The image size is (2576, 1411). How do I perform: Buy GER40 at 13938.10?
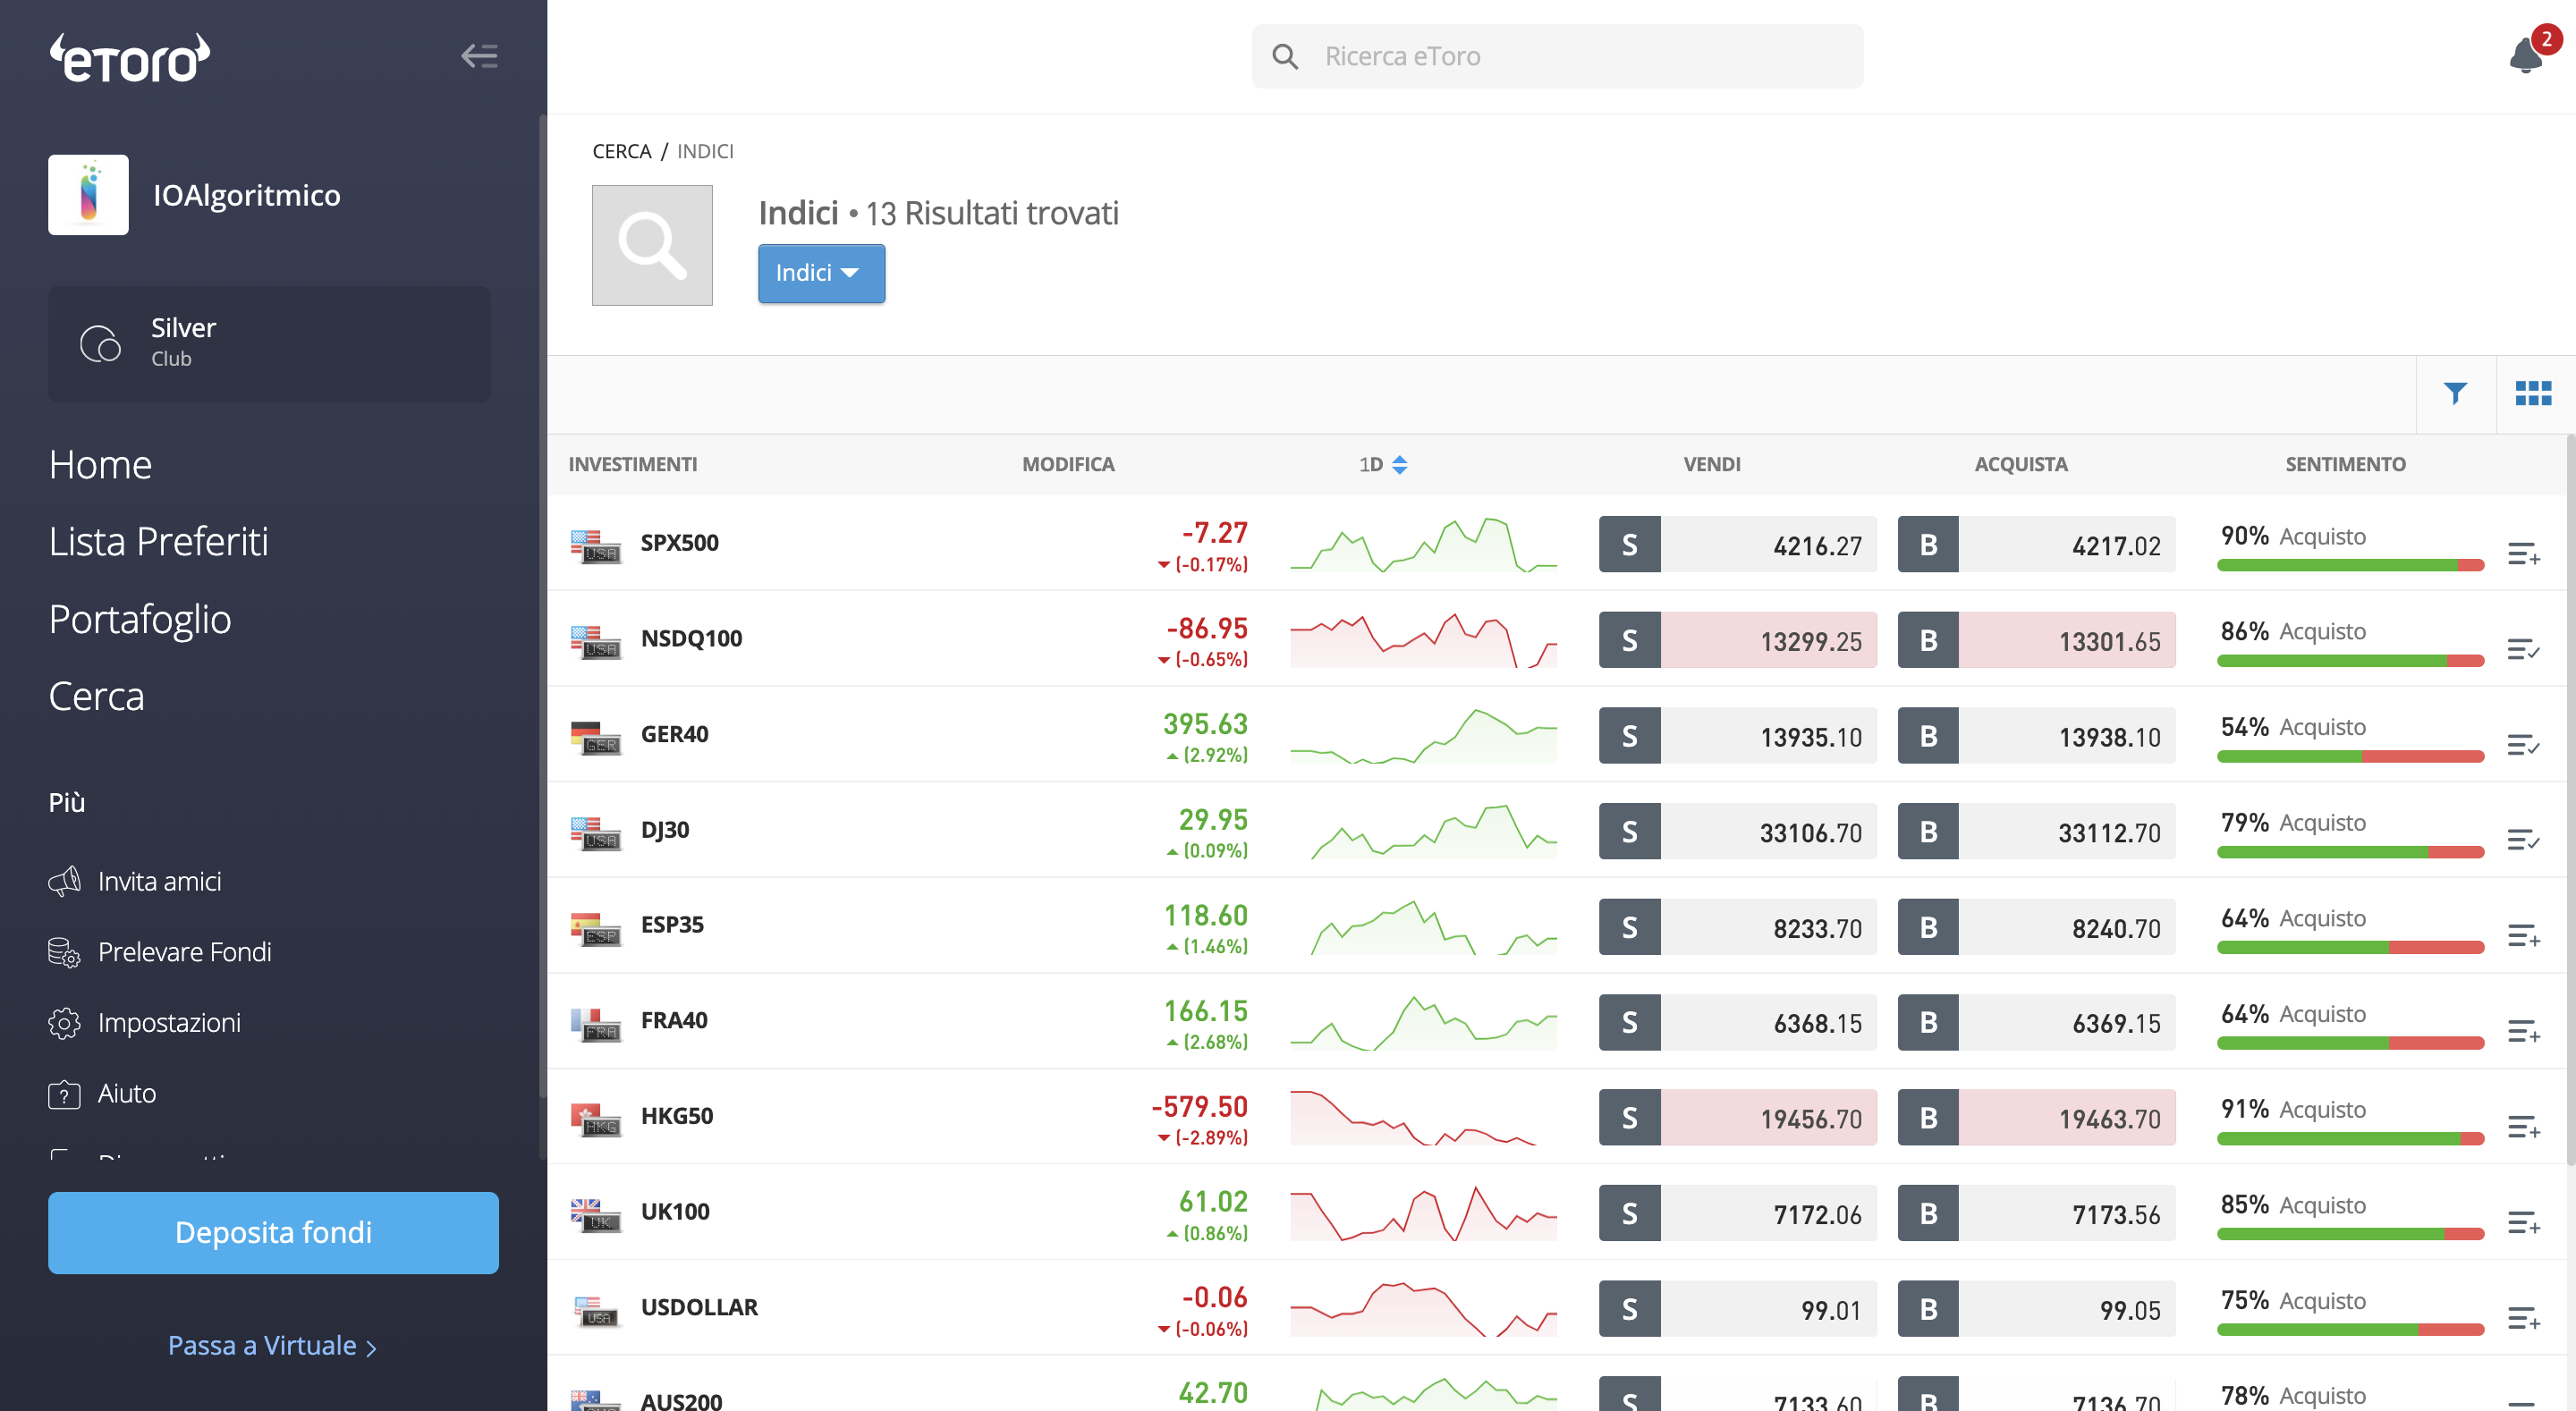tap(2036, 736)
